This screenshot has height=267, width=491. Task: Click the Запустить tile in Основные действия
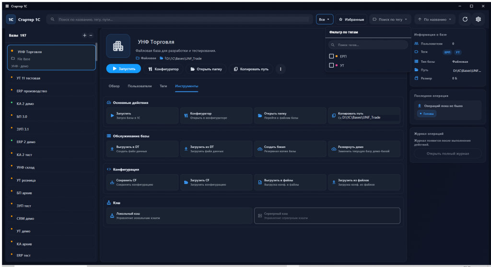(x=142, y=116)
